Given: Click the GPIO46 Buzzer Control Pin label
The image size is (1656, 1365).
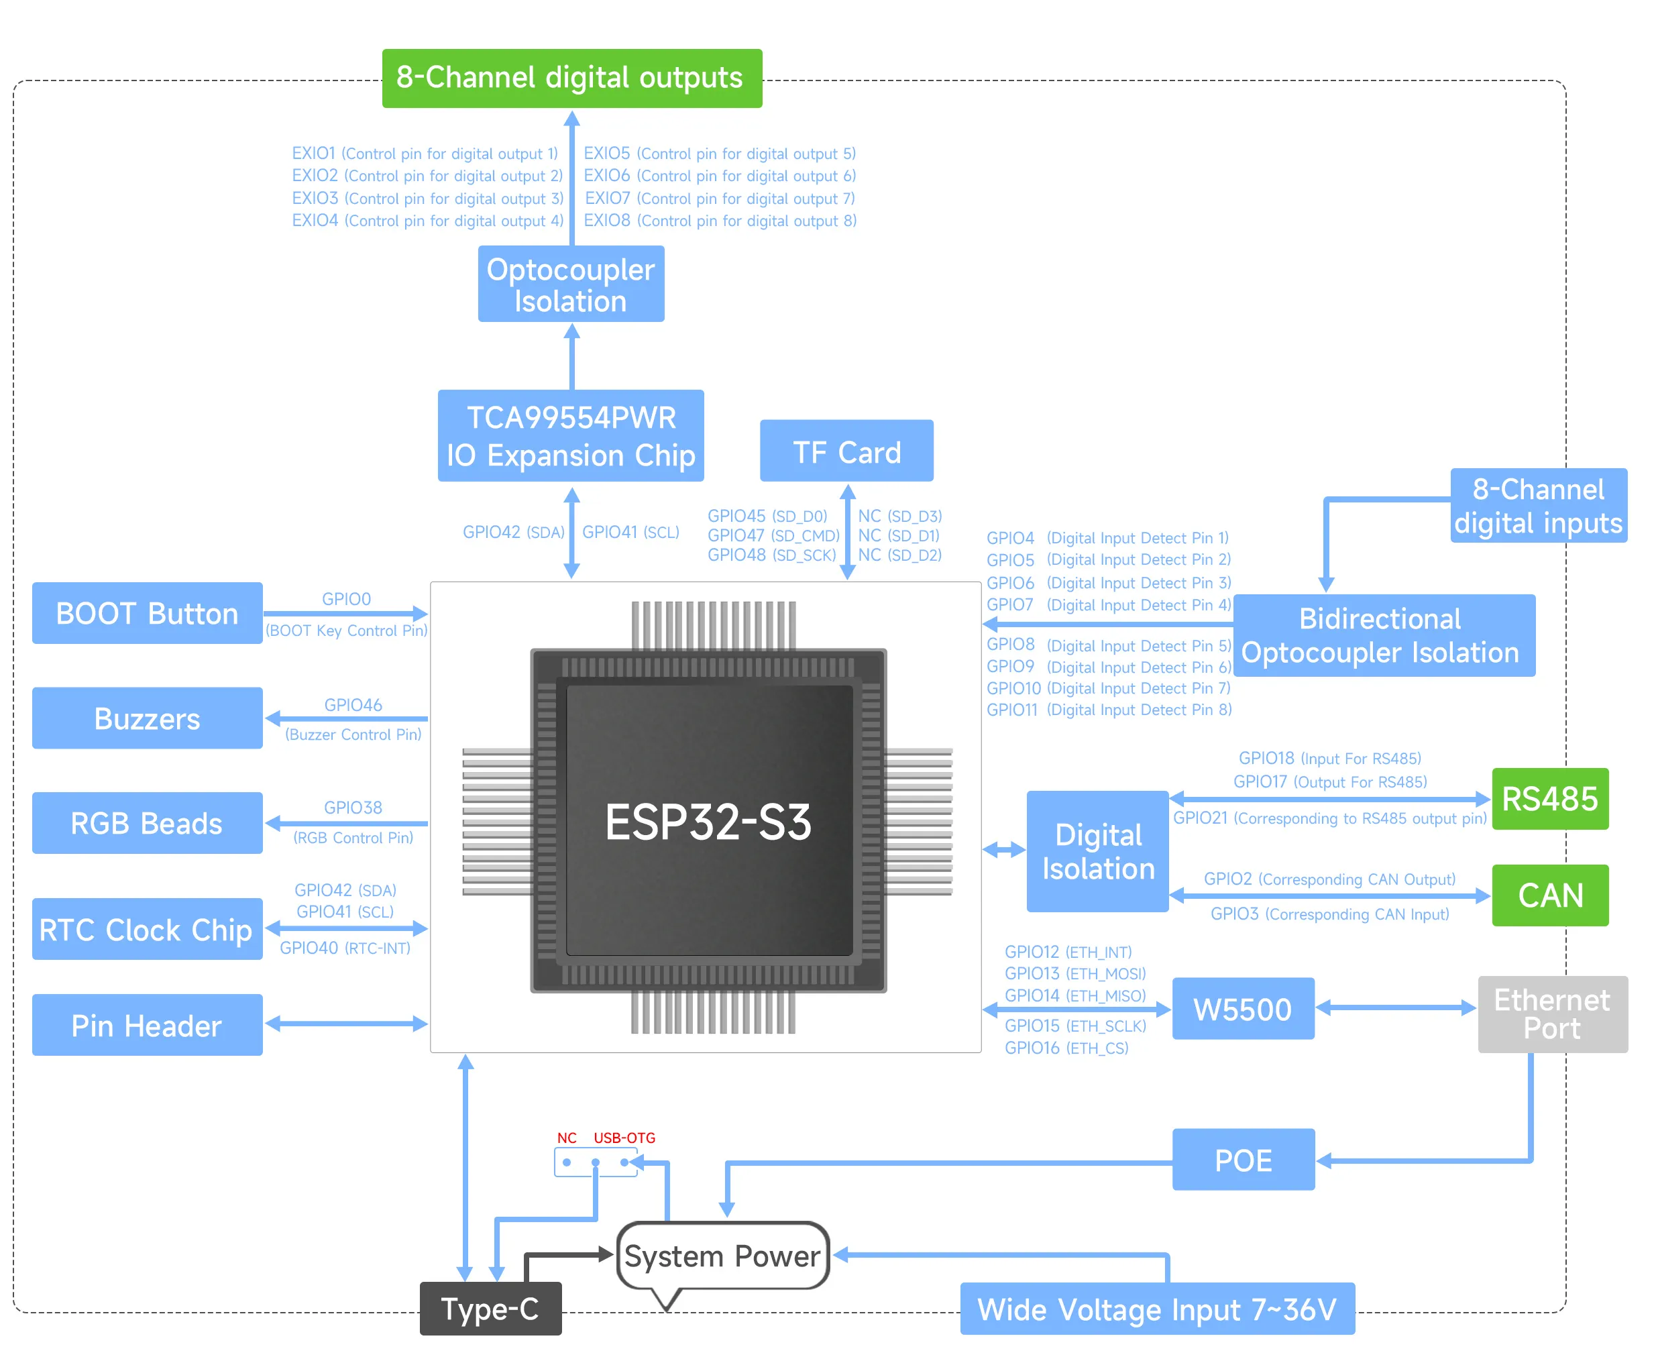Looking at the screenshot, I should 353,720.
